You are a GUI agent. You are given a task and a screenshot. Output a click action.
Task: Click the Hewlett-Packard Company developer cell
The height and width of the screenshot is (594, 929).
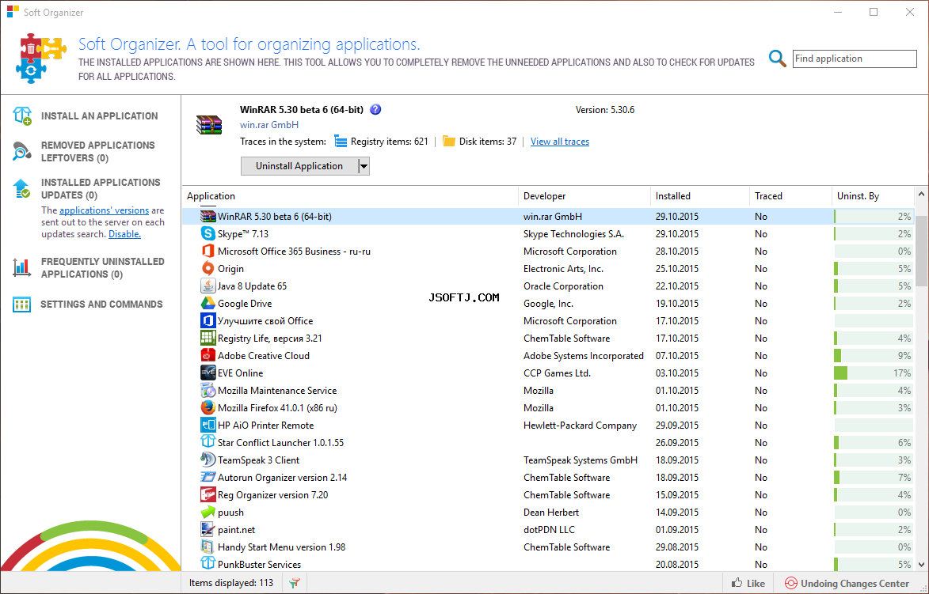(x=580, y=425)
